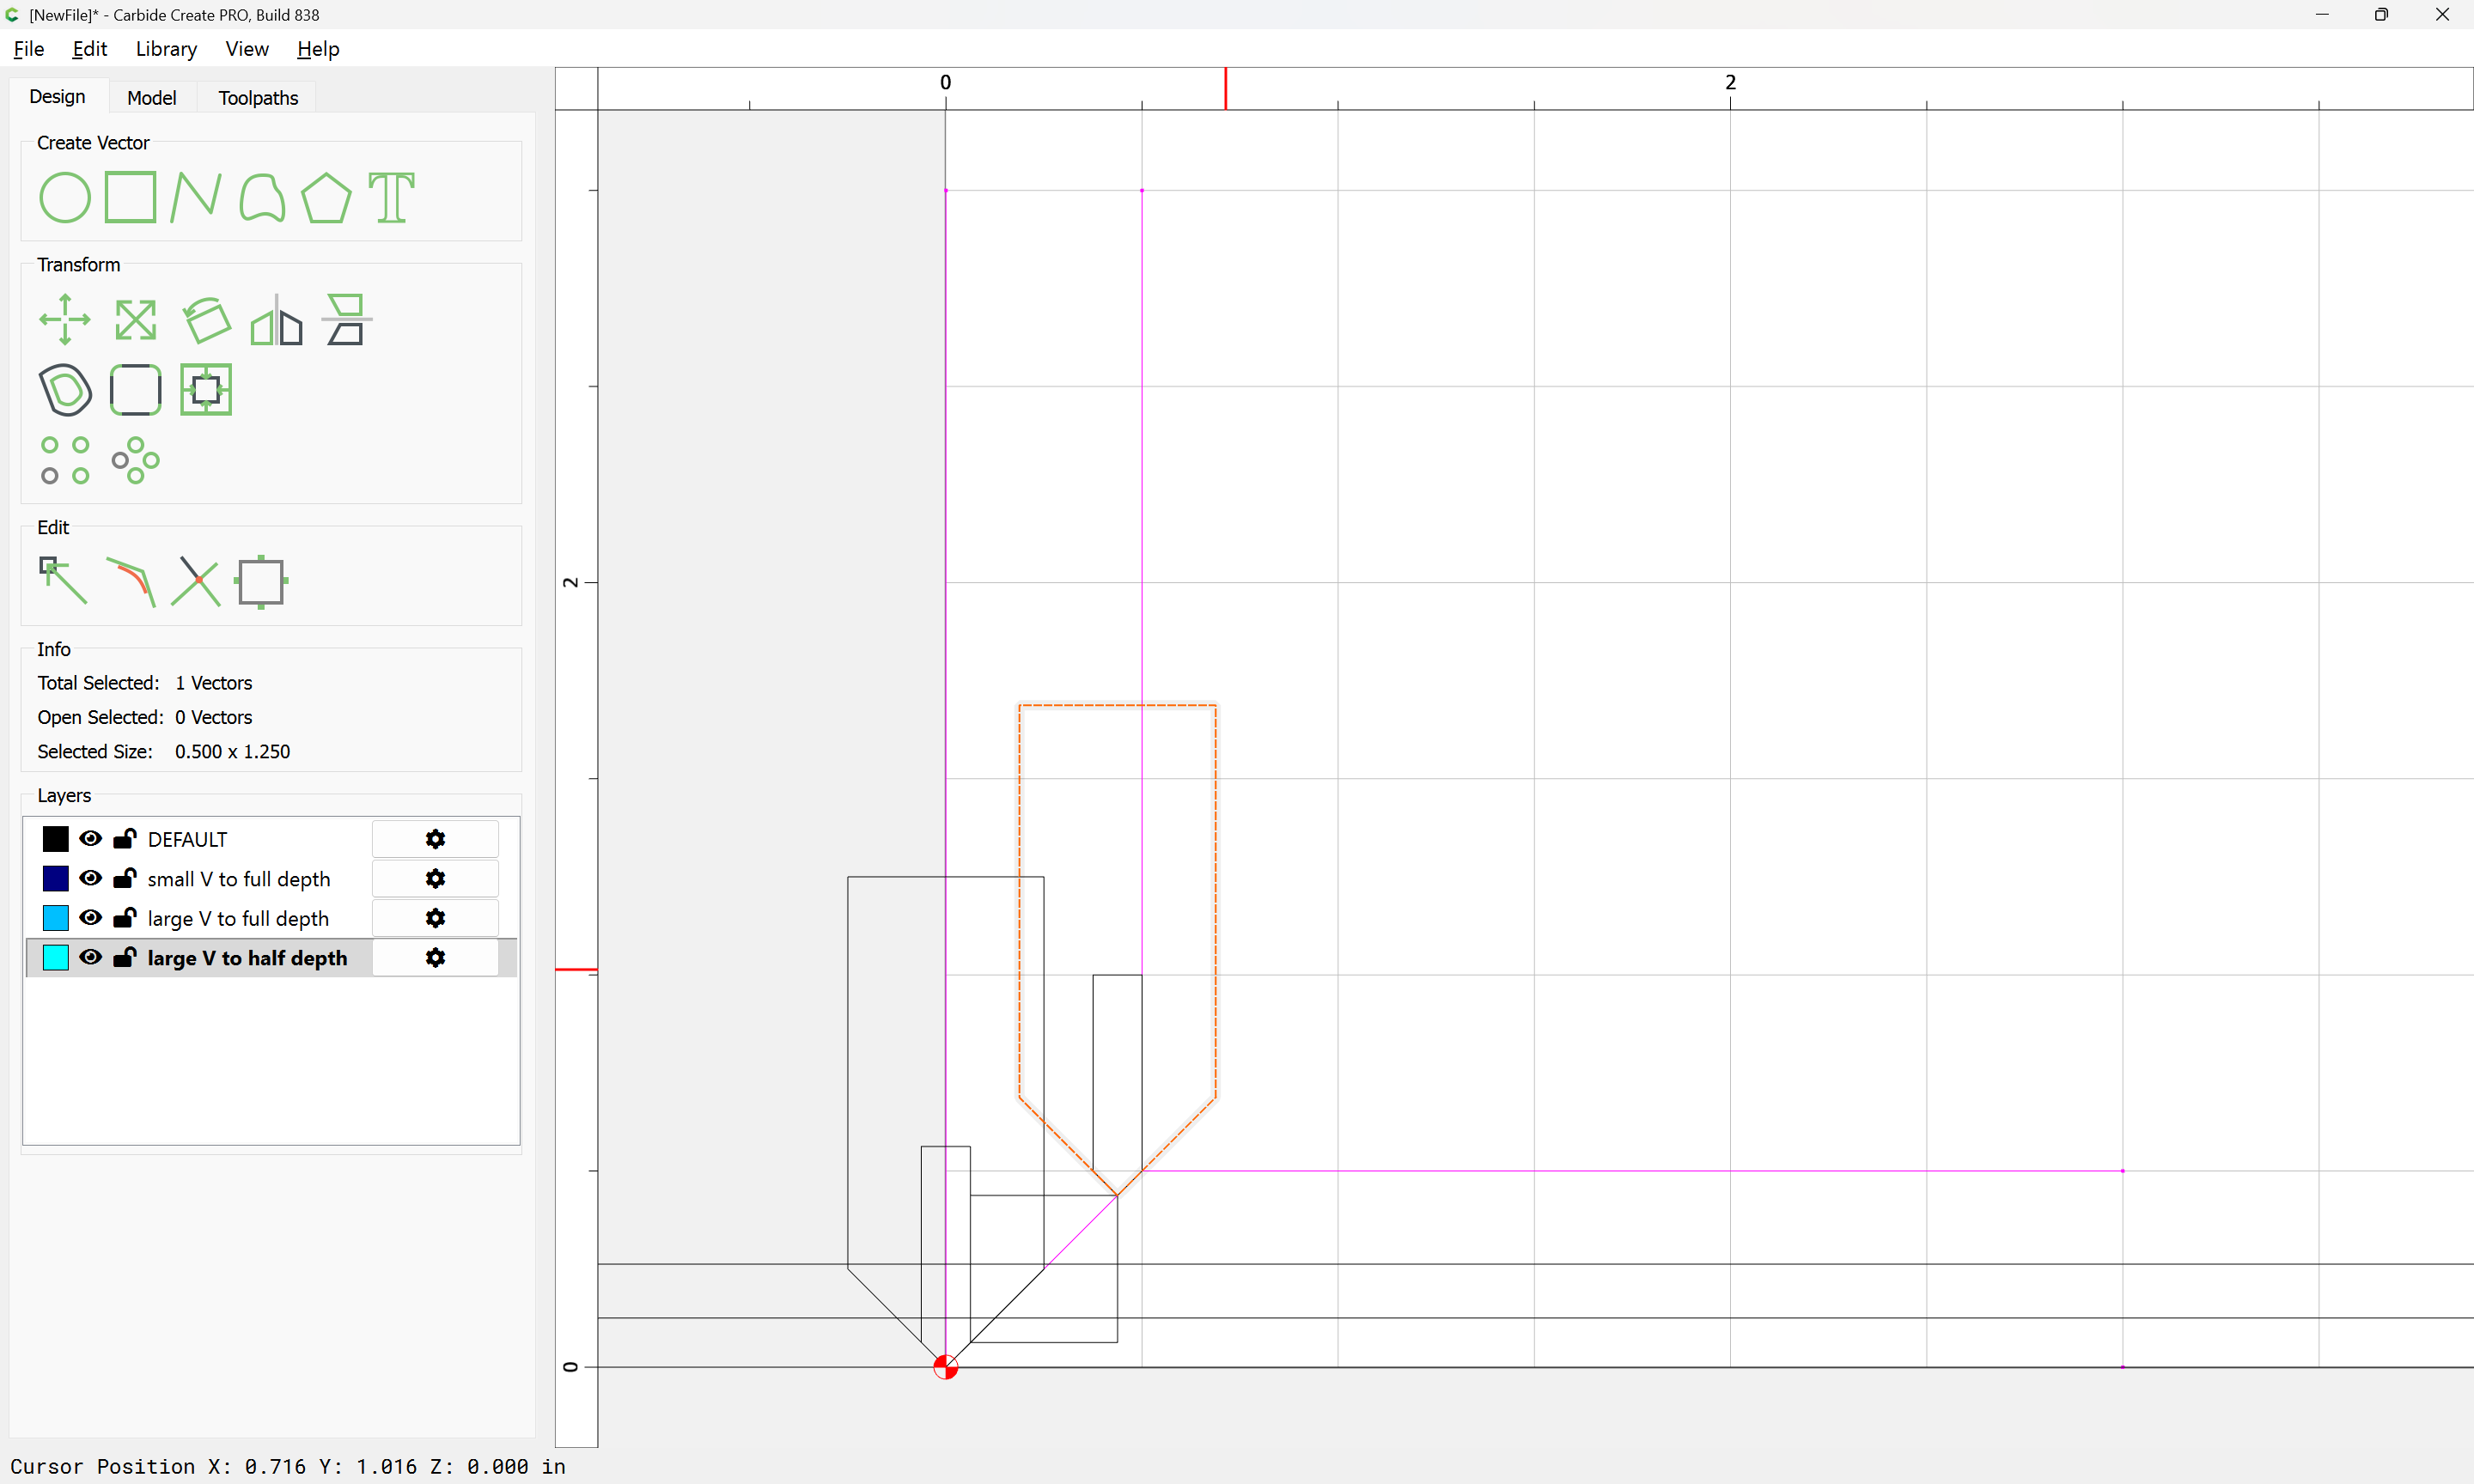Click the Move transform tool
Screen dimensions: 2474x1484
[64, 320]
